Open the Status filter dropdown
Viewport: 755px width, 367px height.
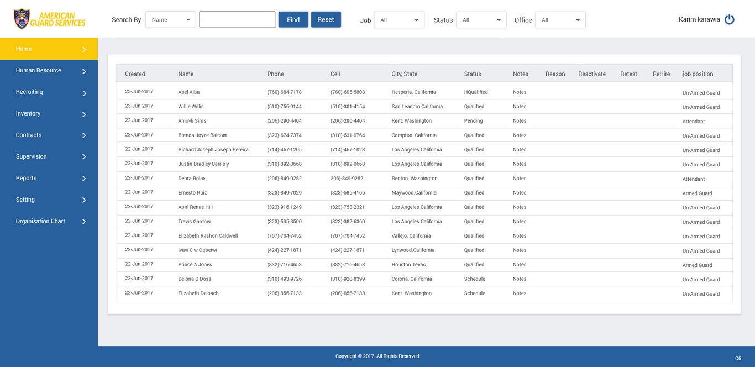point(481,20)
